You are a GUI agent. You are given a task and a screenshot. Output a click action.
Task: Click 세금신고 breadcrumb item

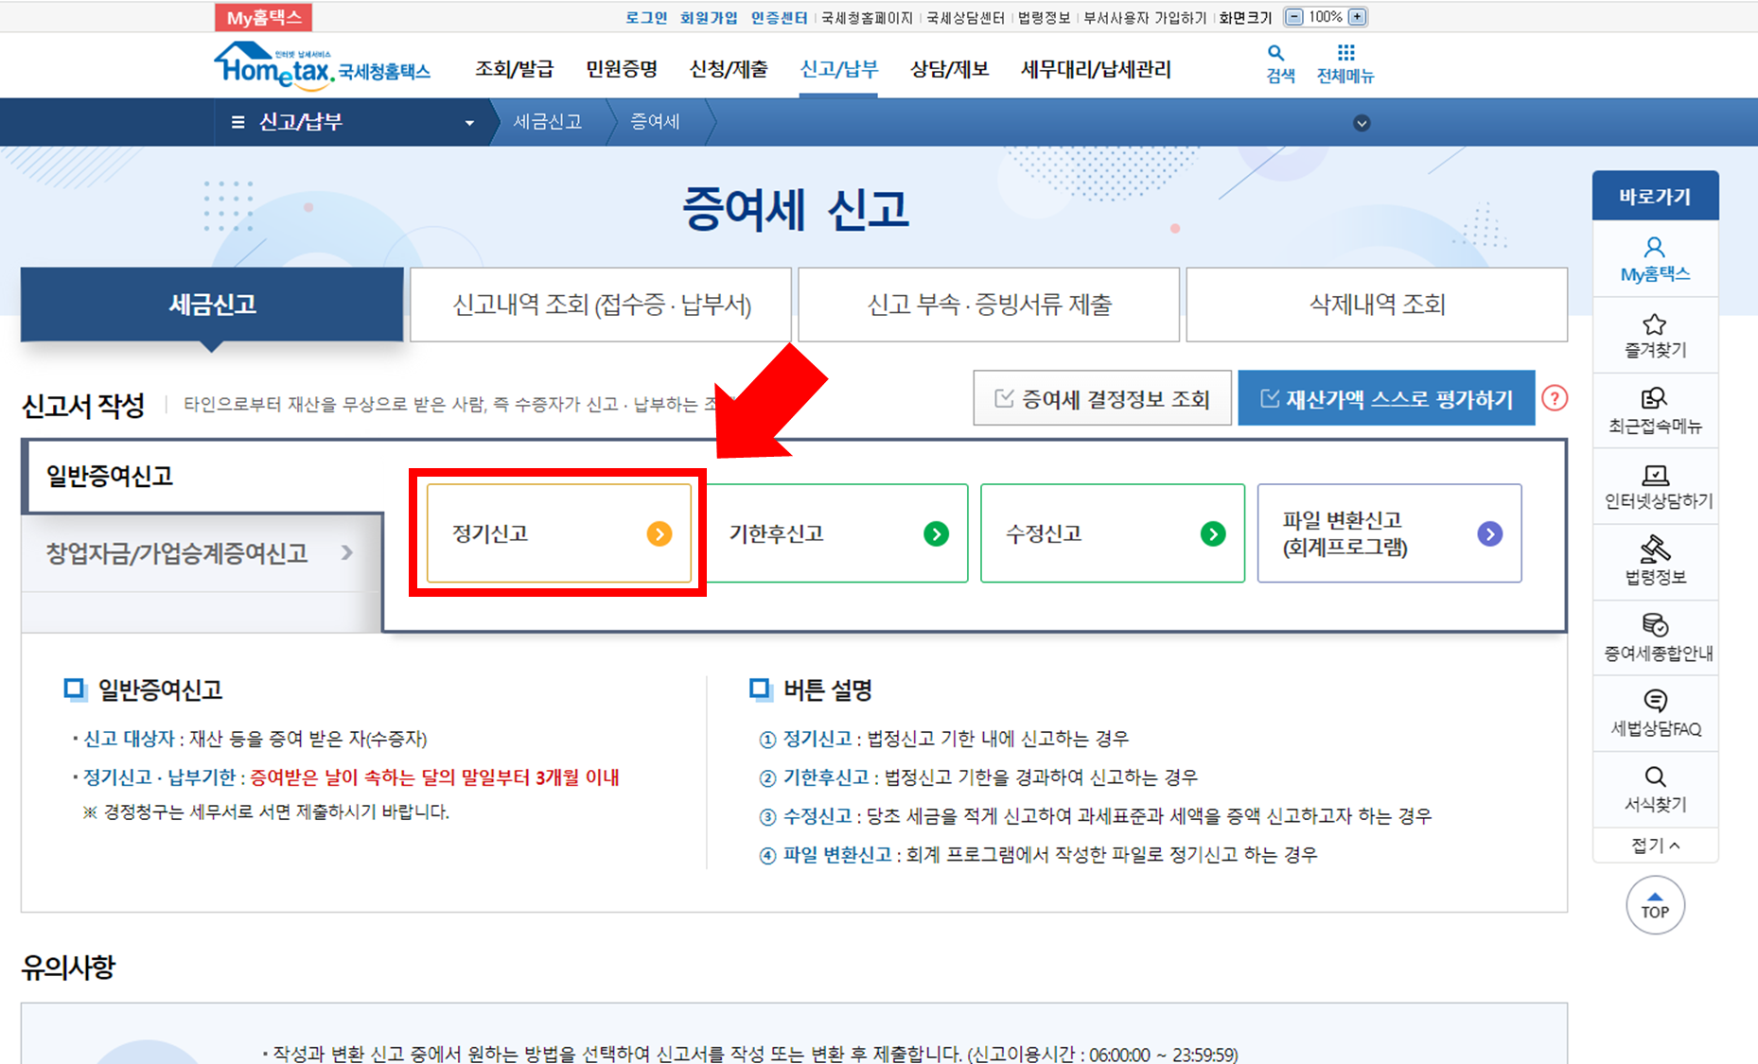point(548,122)
